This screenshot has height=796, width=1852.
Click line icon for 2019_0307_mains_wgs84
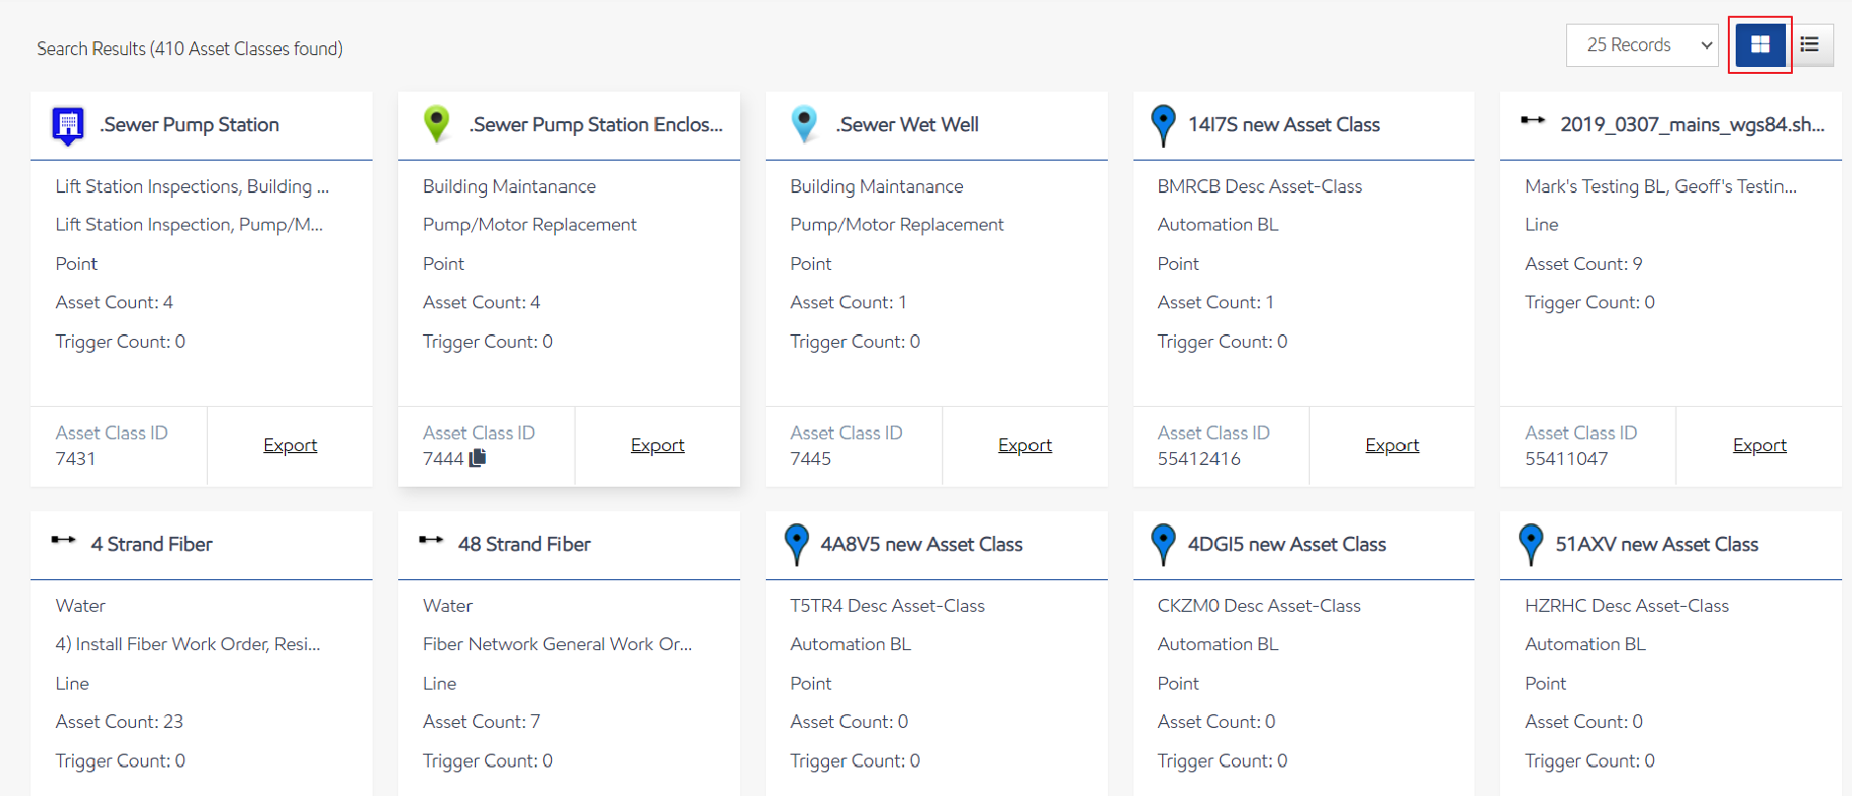(x=1533, y=120)
